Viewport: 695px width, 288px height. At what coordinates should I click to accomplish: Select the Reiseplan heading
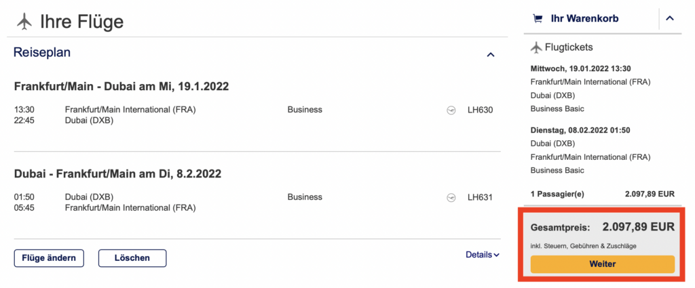pos(42,53)
